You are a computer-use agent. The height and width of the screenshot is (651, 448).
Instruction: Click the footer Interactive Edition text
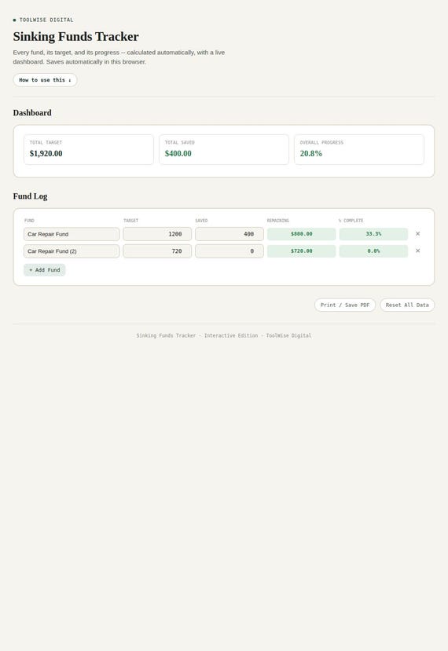[x=231, y=335]
